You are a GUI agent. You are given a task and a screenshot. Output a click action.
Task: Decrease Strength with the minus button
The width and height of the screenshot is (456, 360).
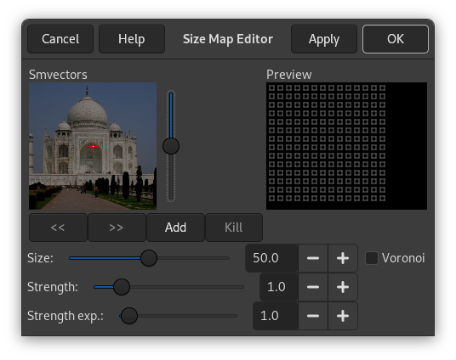click(313, 287)
